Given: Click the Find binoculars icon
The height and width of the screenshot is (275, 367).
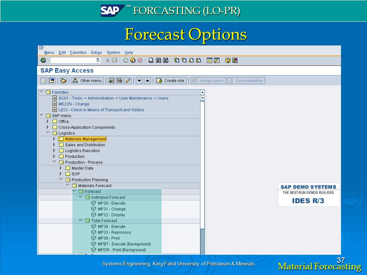Looking at the screenshot, I should tap(158, 60).
